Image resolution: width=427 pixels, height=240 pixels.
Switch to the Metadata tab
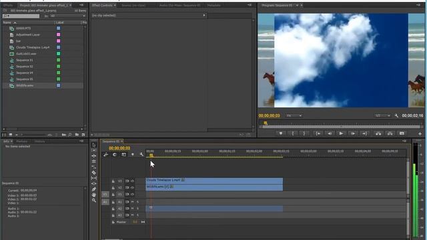[x=213, y=5]
